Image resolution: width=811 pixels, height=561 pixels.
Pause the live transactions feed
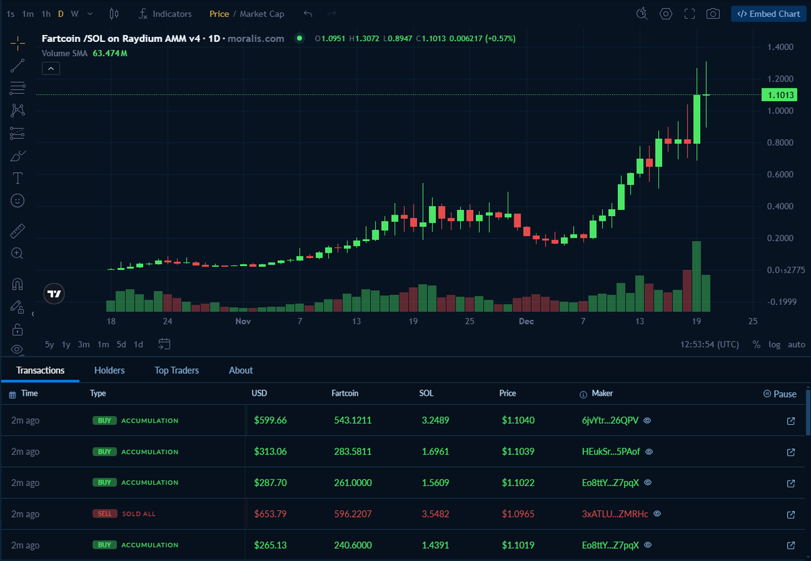[x=779, y=394]
